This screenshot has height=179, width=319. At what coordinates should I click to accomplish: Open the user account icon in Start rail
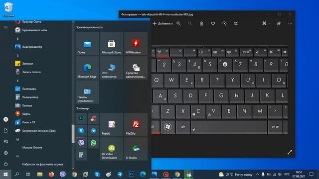tap(5, 119)
